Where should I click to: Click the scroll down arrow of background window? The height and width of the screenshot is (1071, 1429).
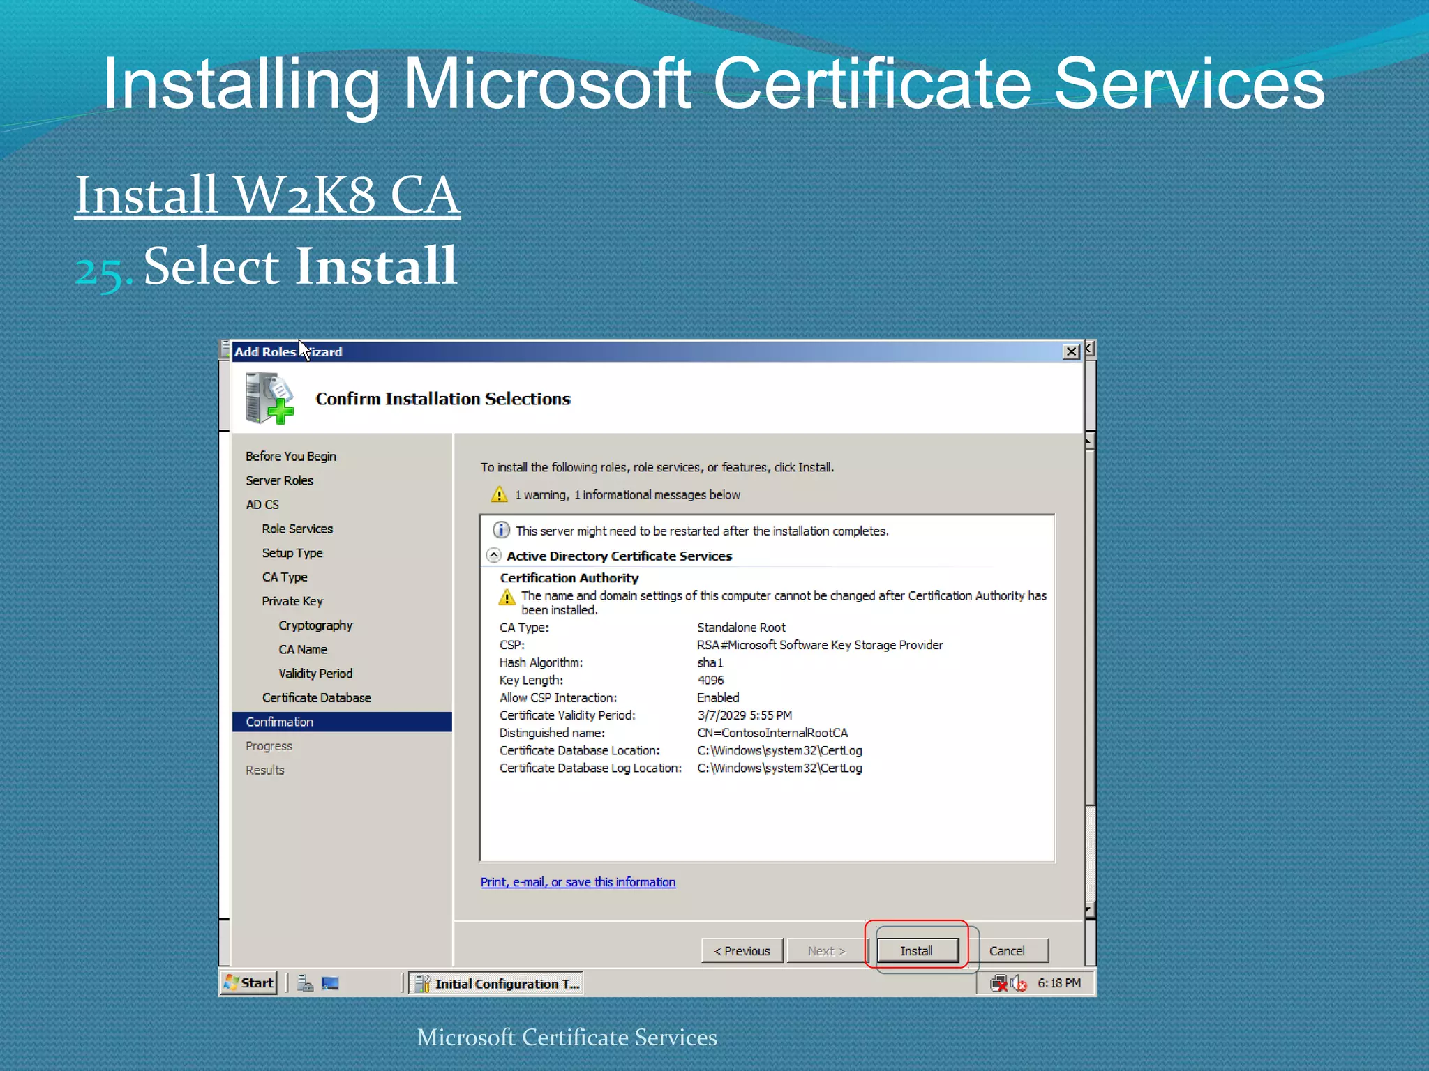tap(1089, 911)
